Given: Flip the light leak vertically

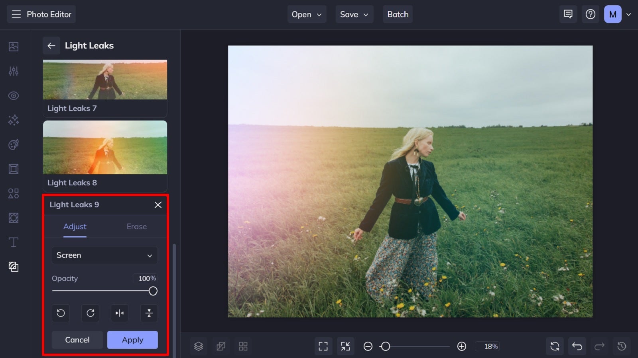Looking at the screenshot, I should pyautogui.click(x=149, y=313).
